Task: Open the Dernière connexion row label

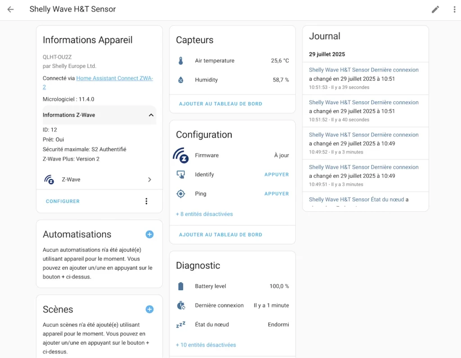Action: click(x=219, y=305)
